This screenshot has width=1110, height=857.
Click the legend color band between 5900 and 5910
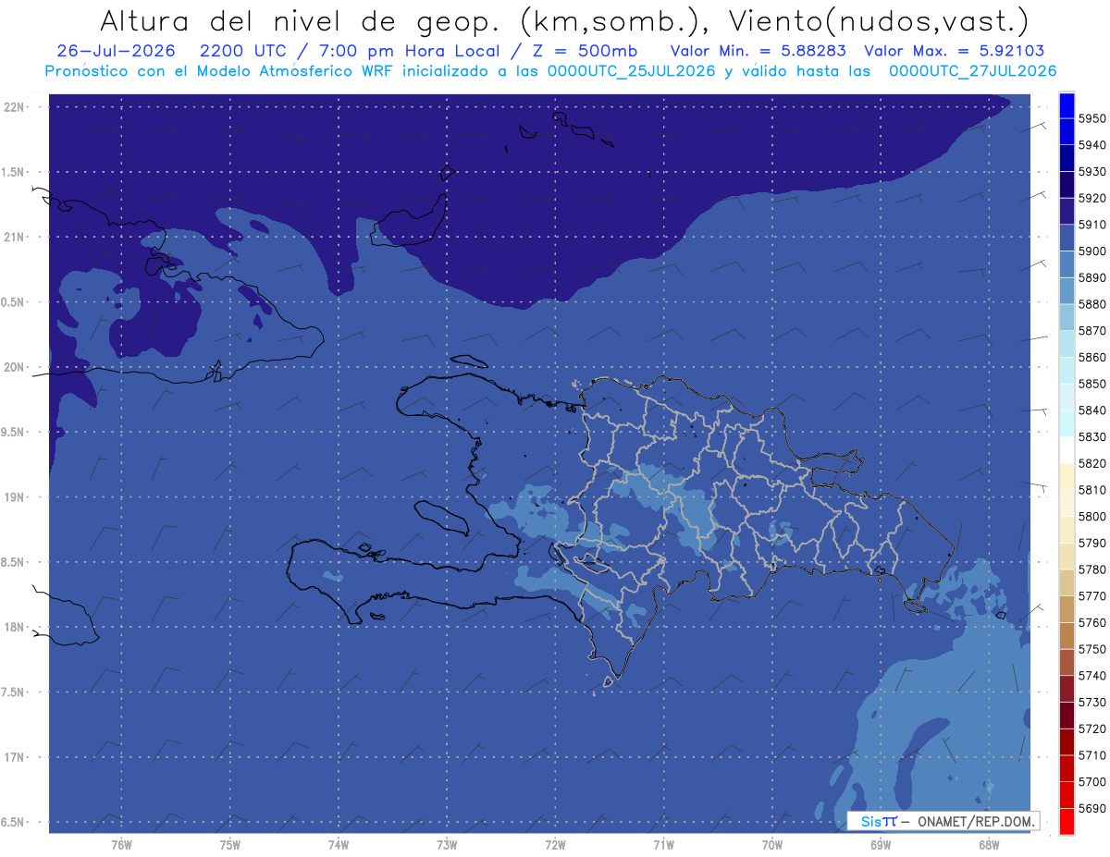point(1067,238)
